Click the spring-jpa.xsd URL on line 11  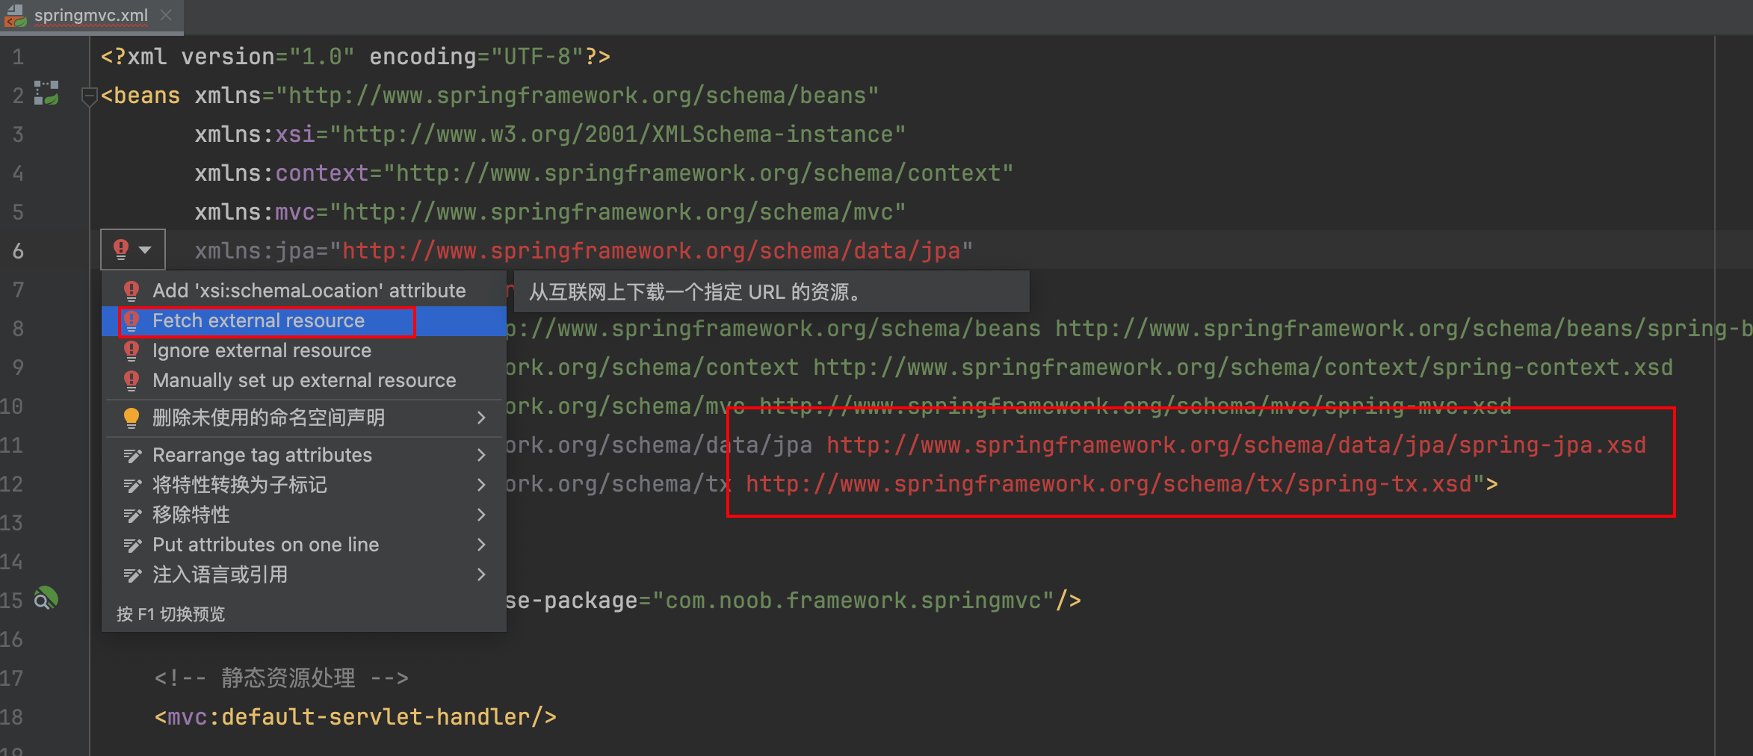point(1236,445)
